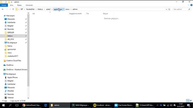
Task: Open the recent locations dropdown arrow
Action: [10, 9]
